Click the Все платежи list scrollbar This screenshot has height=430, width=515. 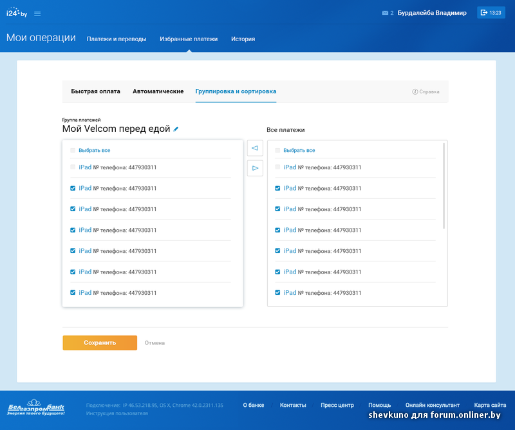click(444, 185)
